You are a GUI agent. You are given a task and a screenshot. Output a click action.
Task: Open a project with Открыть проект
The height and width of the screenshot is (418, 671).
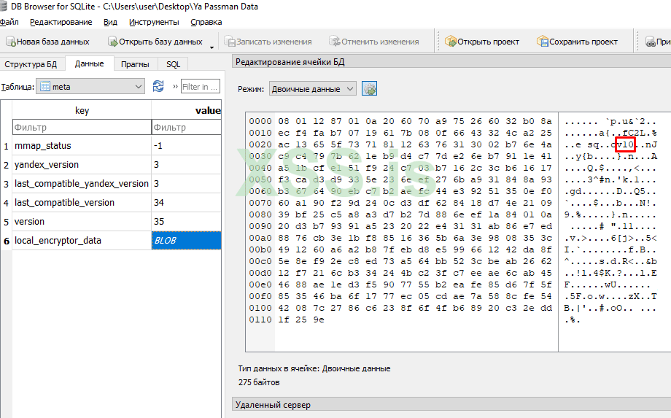482,42
